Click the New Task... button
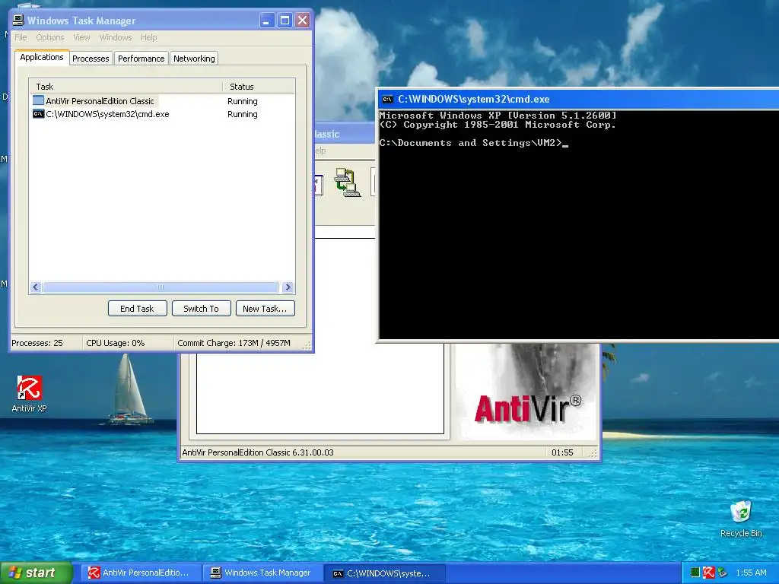 pyautogui.click(x=265, y=309)
